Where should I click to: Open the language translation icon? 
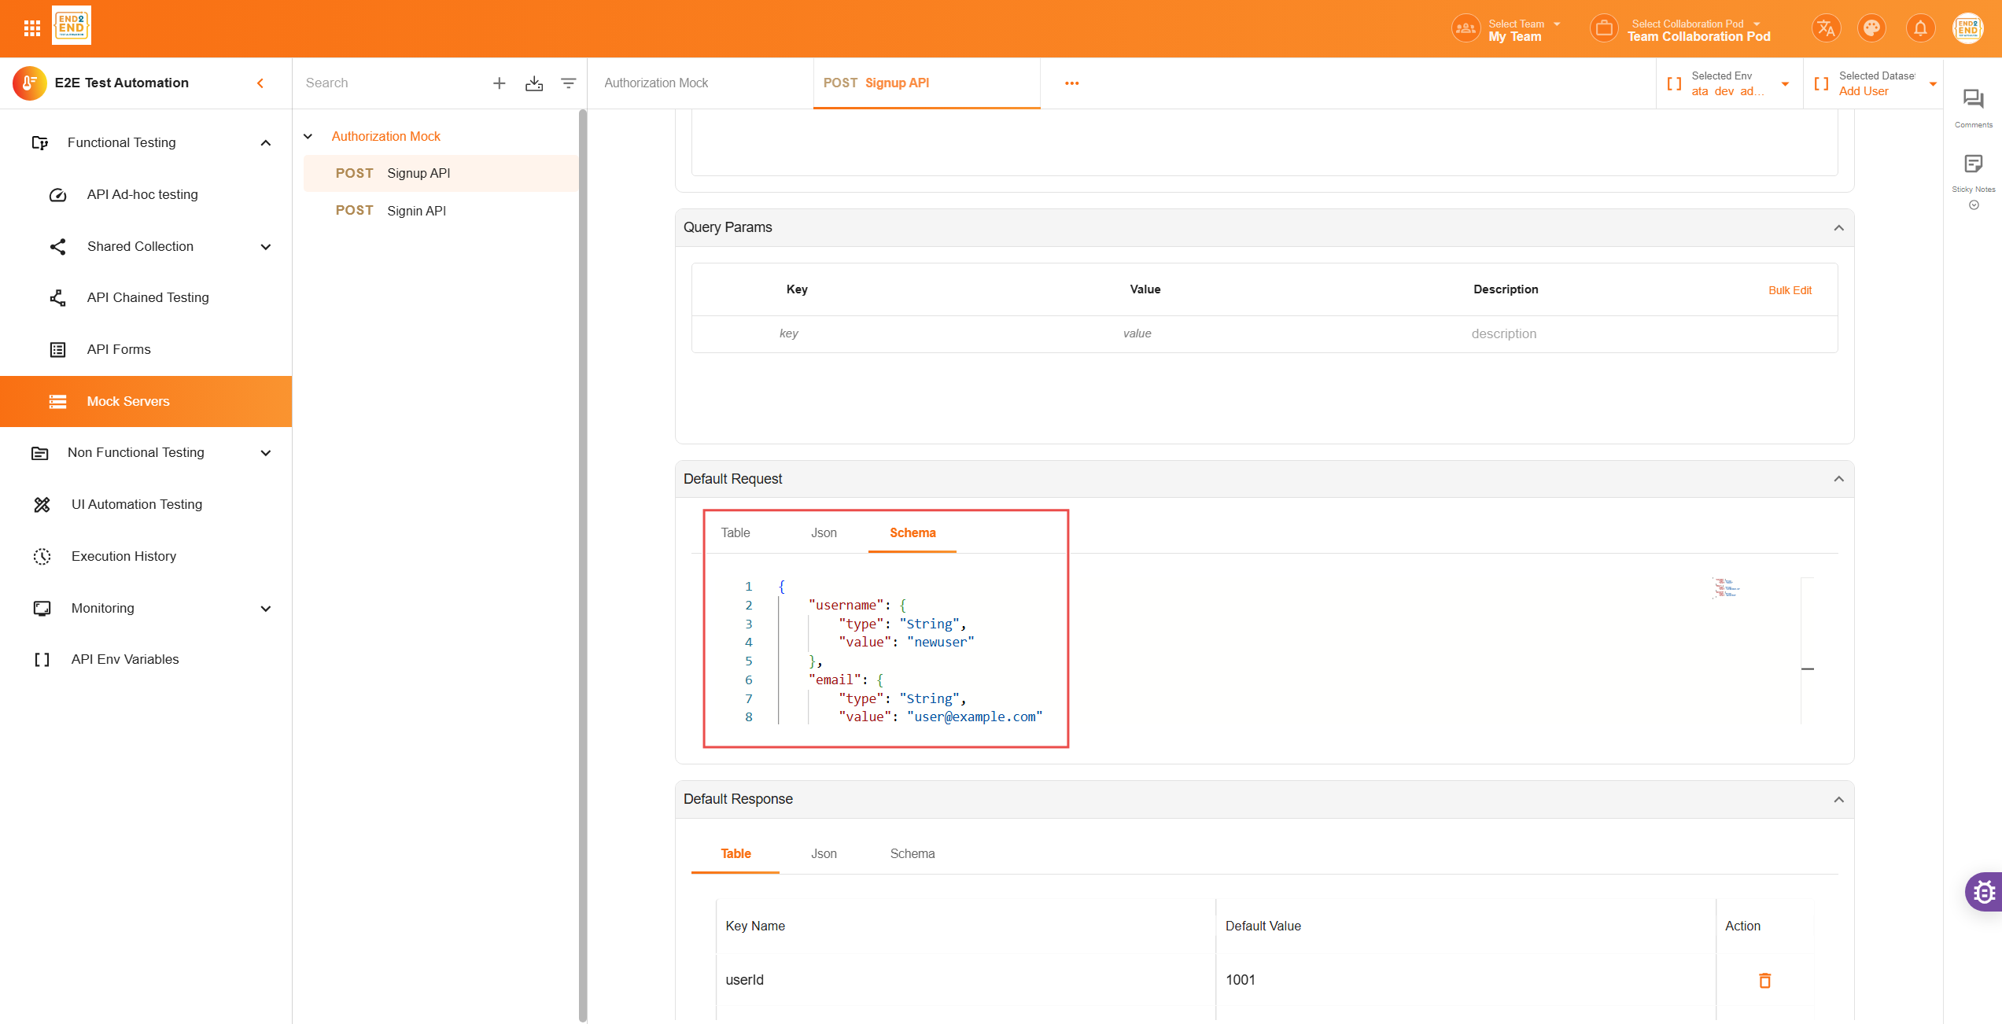(1826, 29)
